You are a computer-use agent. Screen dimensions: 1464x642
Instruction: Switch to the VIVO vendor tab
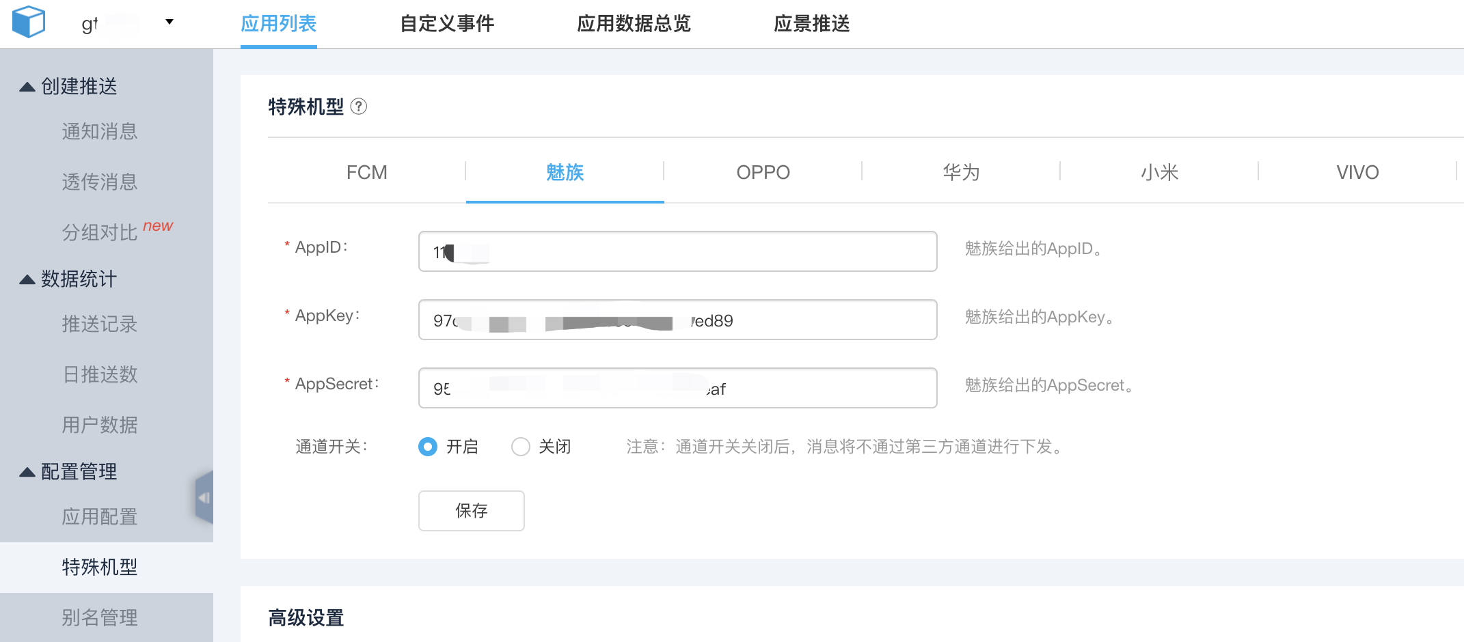(1357, 172)
